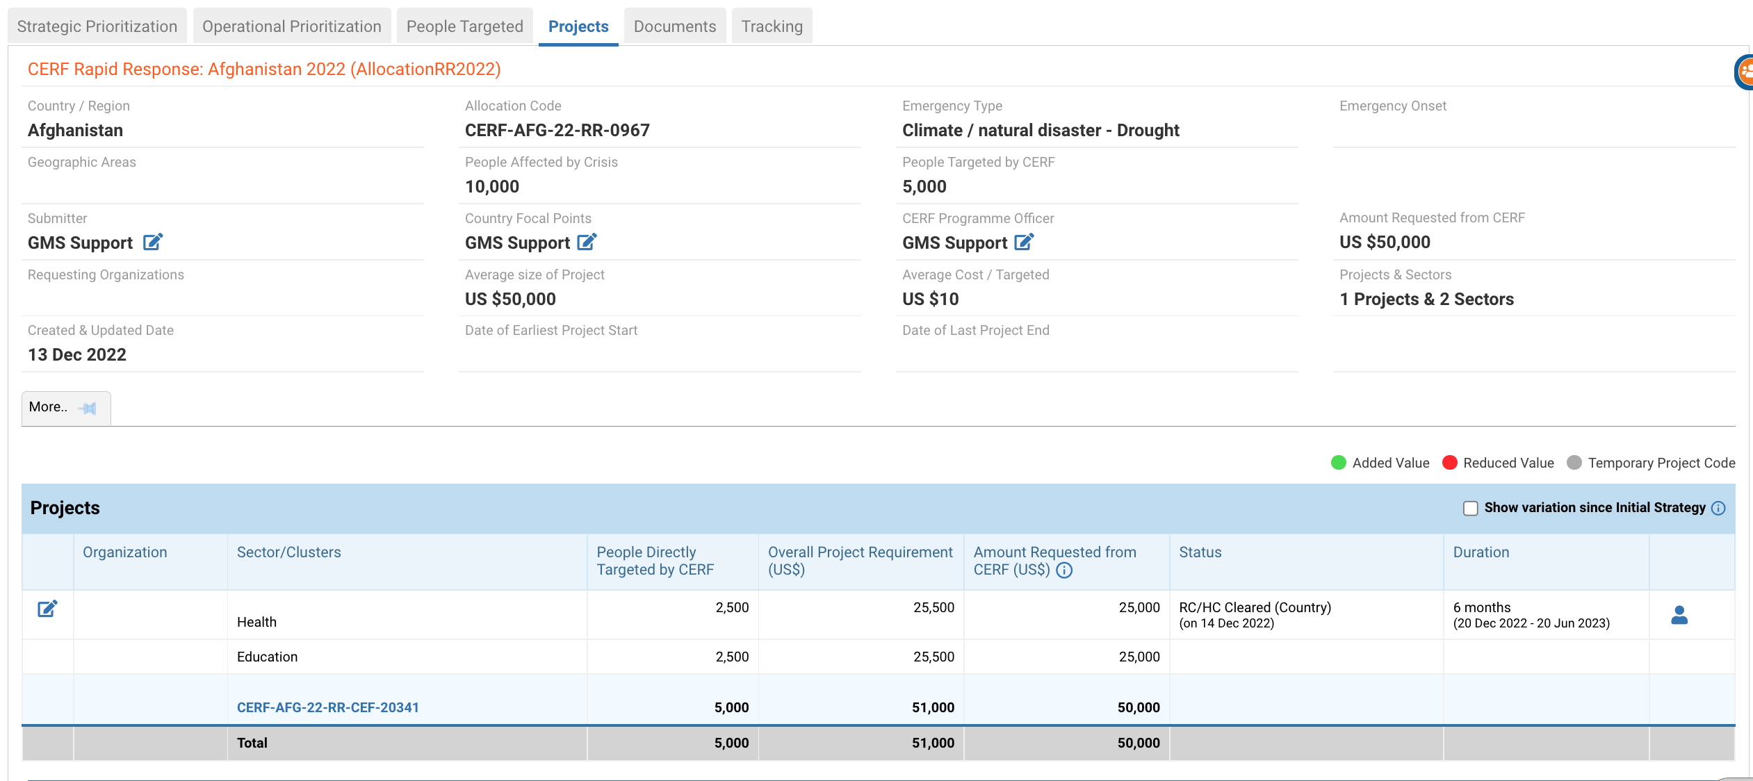The width and height of the screenshot is (1753, 781).
Task: Show info about Amount Requested from CERF
Action: pos(1064,570)
